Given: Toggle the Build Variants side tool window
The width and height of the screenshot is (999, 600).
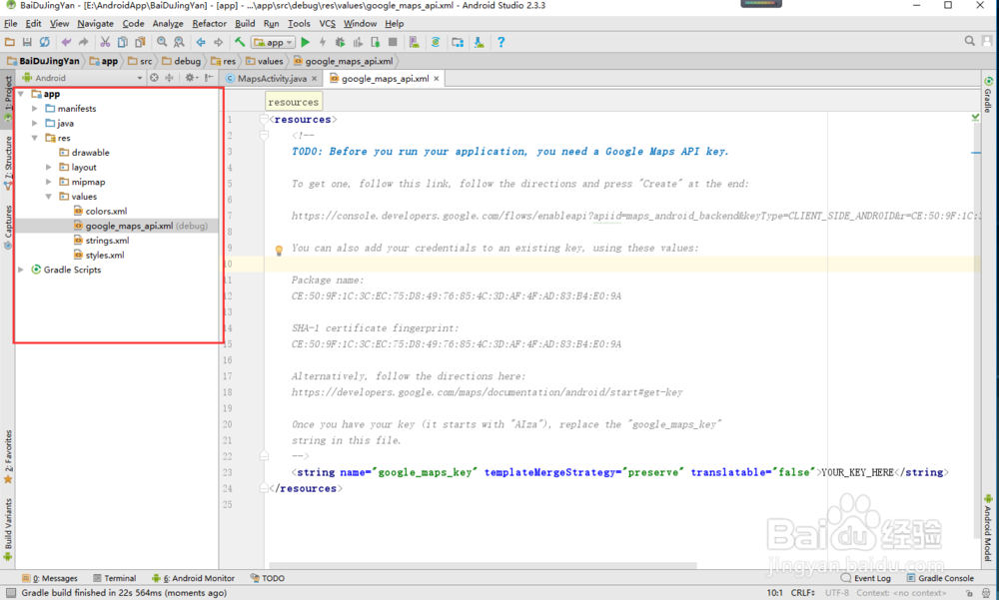Looking at the screenshot, I should click(8, 529).
